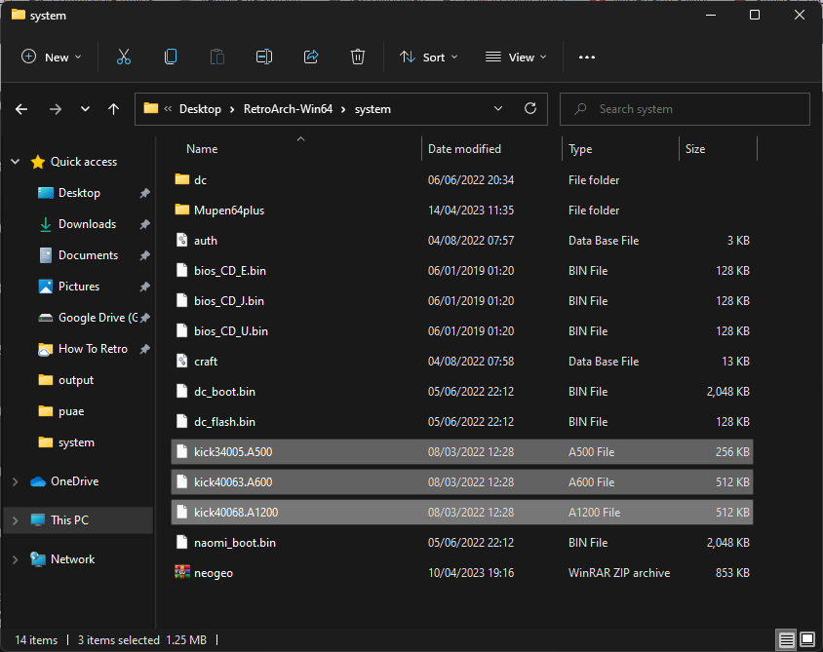Image resolution: width=823 pixels, height=652 pixels.
Task: Click the Rename icon
Action: [x=264, y=57]
